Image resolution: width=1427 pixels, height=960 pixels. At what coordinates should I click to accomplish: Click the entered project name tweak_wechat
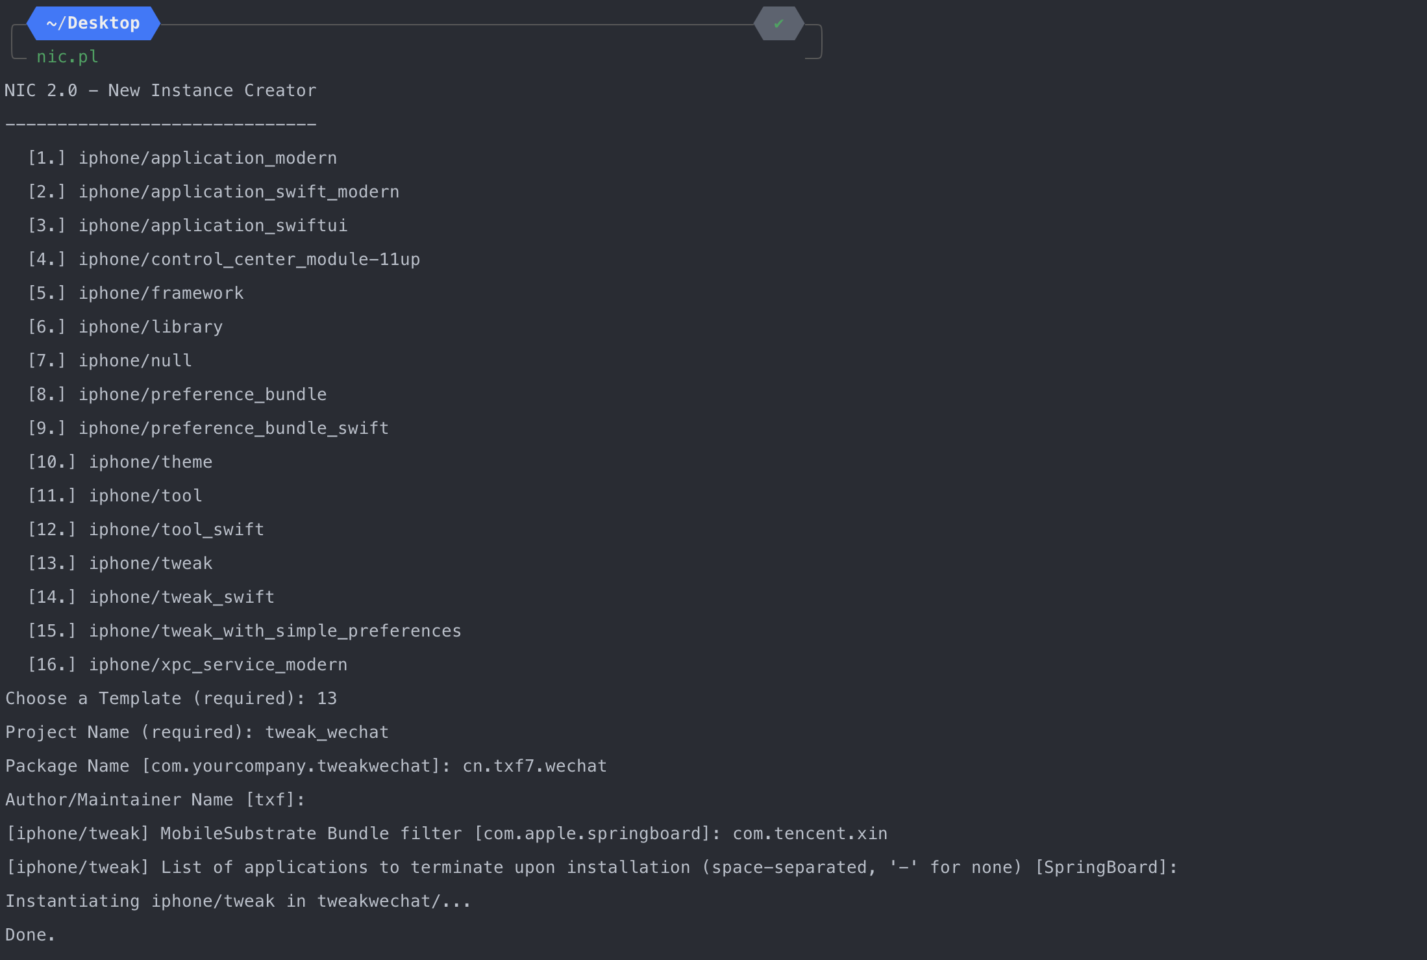(327, 732)
